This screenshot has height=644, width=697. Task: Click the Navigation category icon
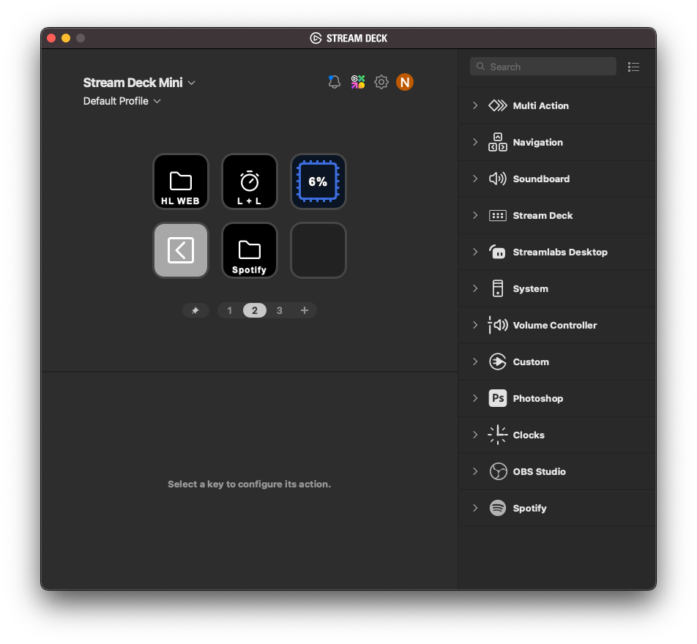tap(498, 142)
